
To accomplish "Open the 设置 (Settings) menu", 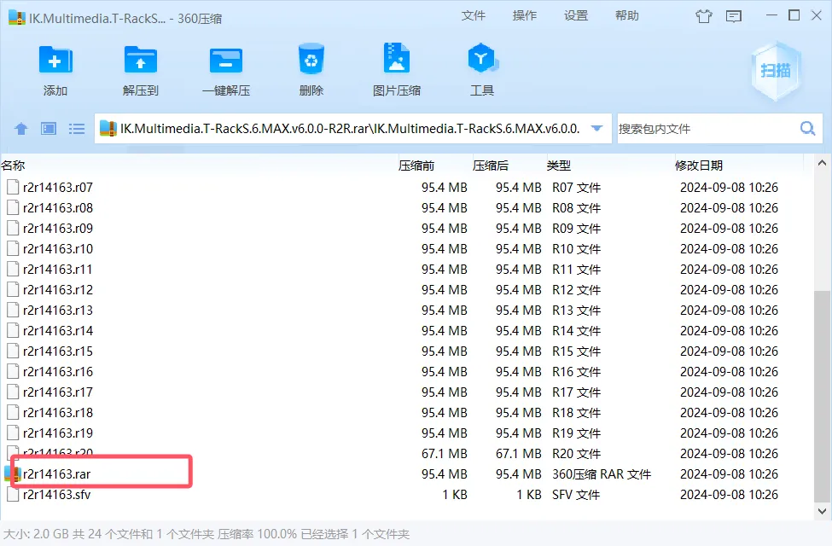I will pyautogui.click(x=576, y=15).
